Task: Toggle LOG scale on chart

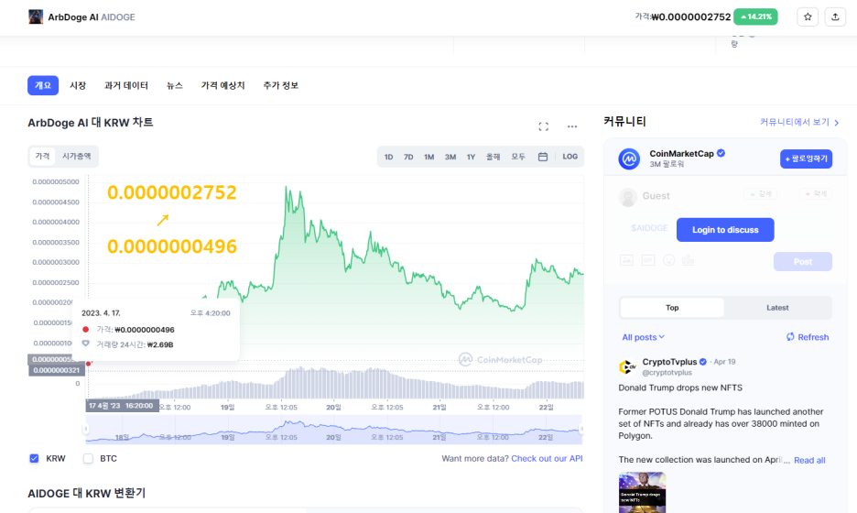Action: (x=570, y=157)
